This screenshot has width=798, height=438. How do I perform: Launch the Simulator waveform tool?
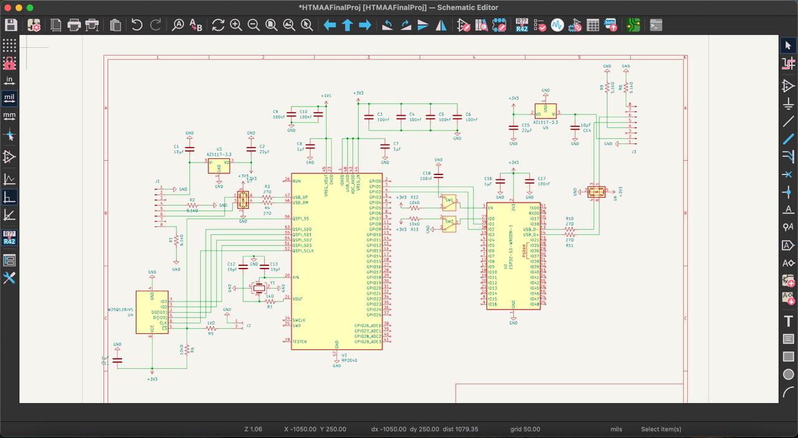557,25
